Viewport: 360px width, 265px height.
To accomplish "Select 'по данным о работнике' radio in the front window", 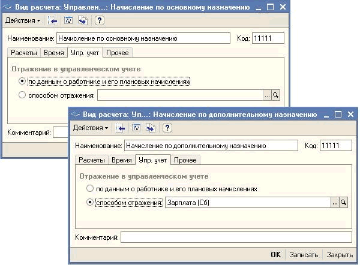I will (90, 189).
